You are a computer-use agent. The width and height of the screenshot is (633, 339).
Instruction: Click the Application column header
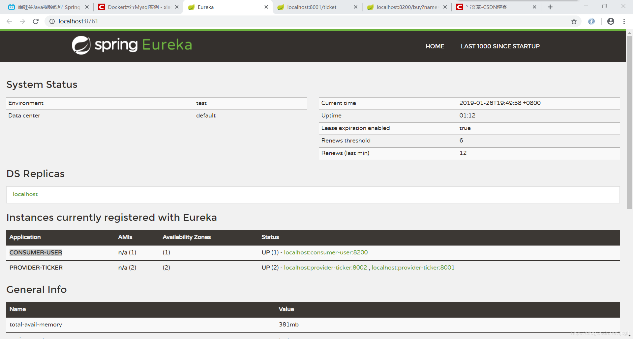[25, 237]
